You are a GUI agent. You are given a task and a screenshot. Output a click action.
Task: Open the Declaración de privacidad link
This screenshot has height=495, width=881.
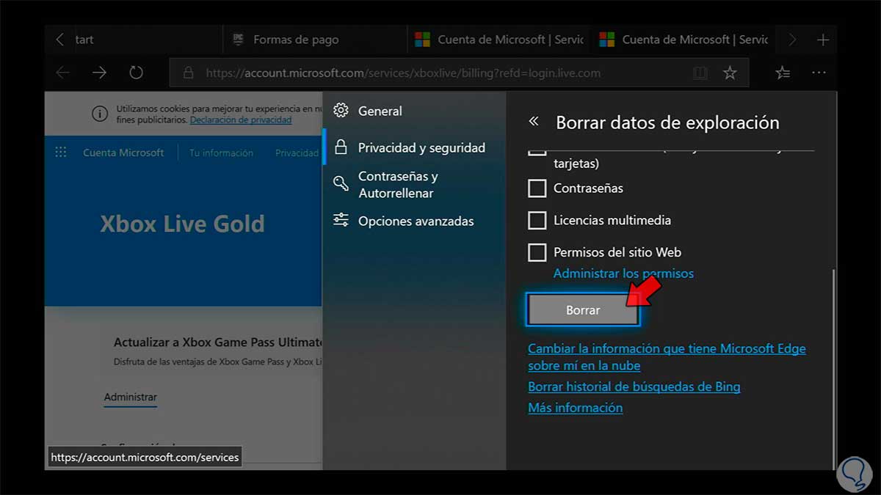tap(241, 120)
